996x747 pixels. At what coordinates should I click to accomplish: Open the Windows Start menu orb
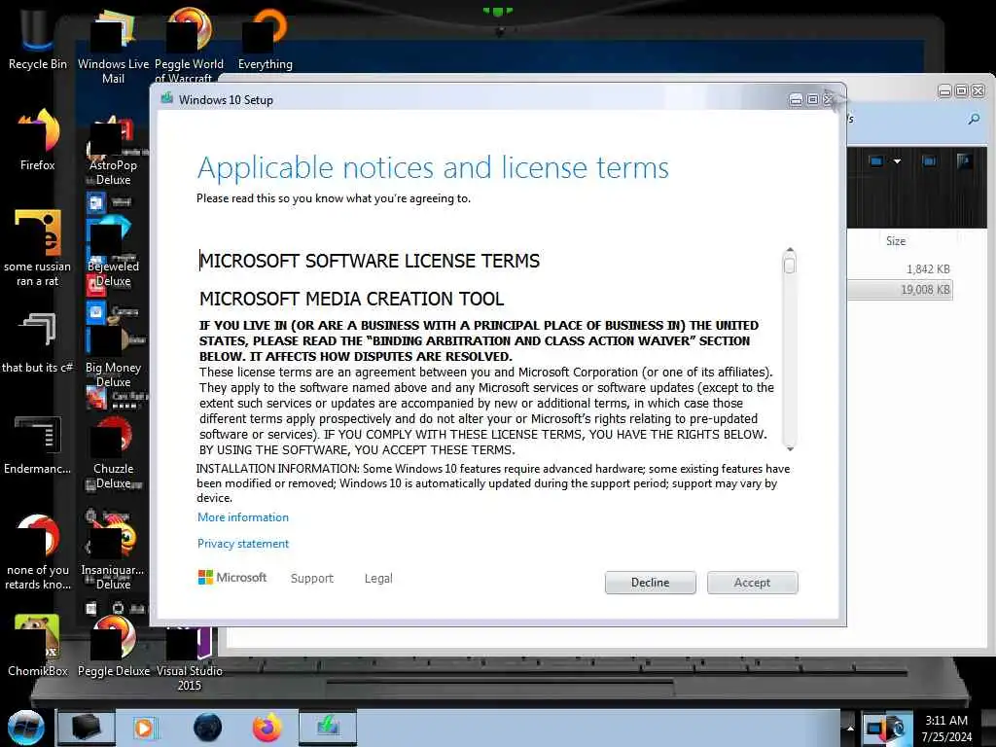tap(26, 728)
